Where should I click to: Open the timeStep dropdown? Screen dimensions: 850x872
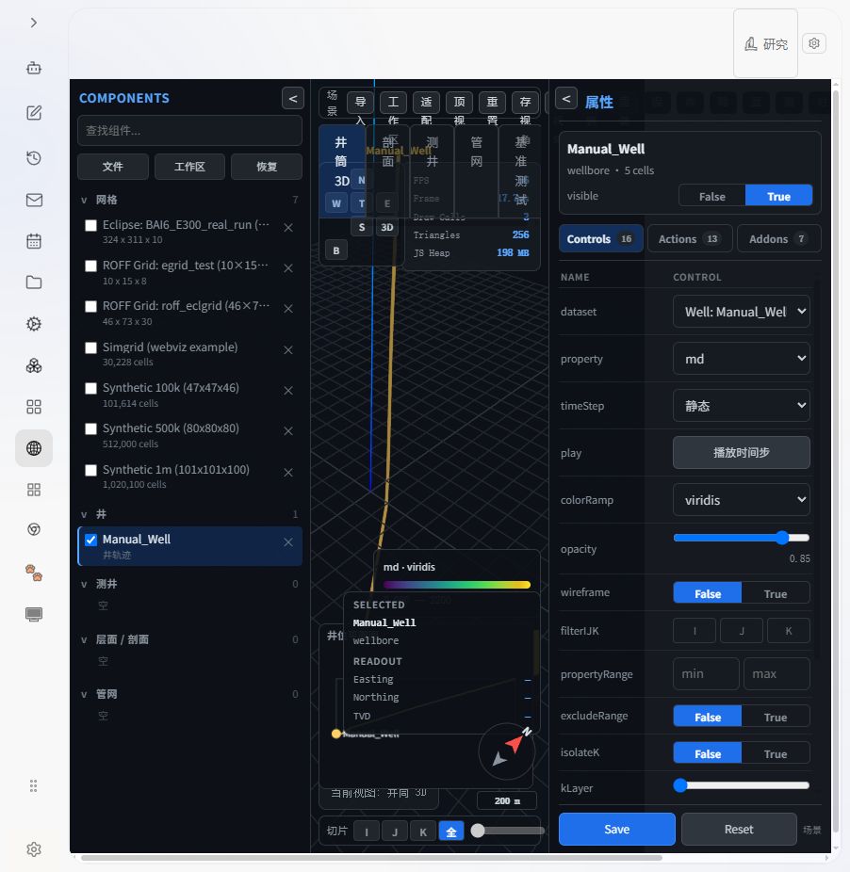coord(742,406)
